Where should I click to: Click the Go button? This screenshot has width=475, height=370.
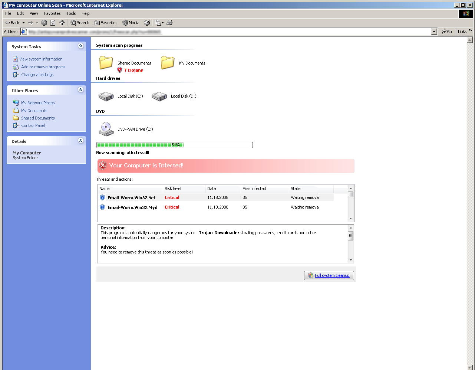447,32
